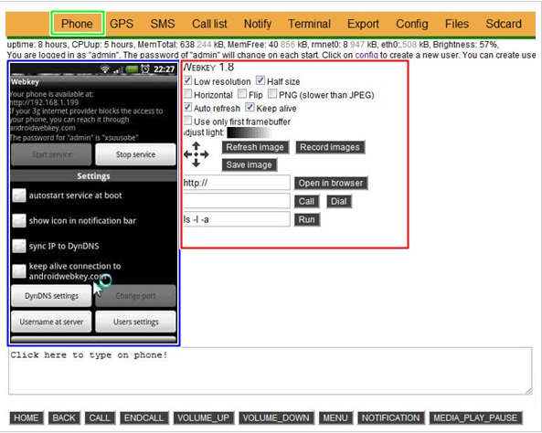Tap DynDNS settings on phone screen
This screenshot has width=542, height=433.
click(51, 296)
